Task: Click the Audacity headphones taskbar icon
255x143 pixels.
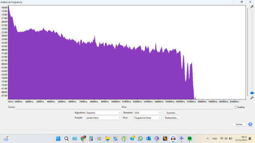Action: point(173,139)
